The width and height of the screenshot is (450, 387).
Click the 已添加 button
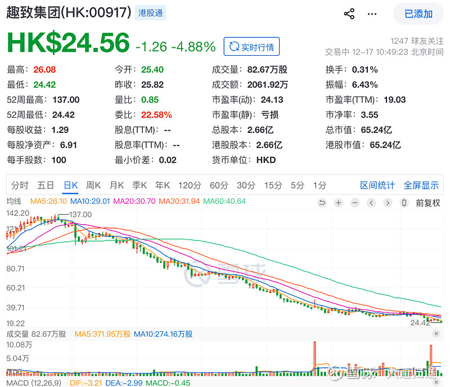pos(418,14)
